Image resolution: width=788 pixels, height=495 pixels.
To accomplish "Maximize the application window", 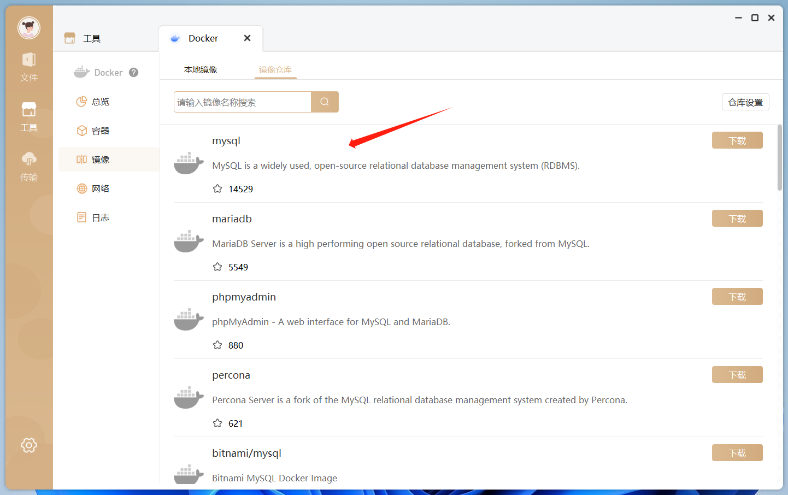I will pyautogui.click(x=755, y=18).
